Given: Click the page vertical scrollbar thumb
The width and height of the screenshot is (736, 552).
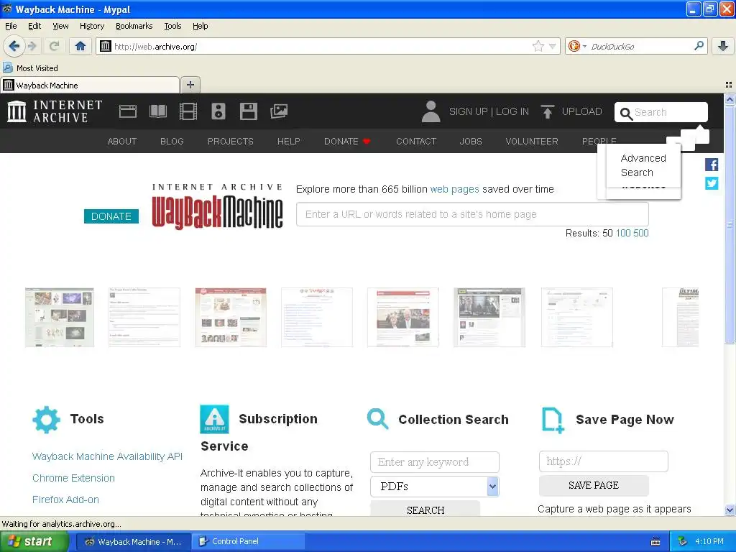Looking at the screenshot, I should click(730, 225).
